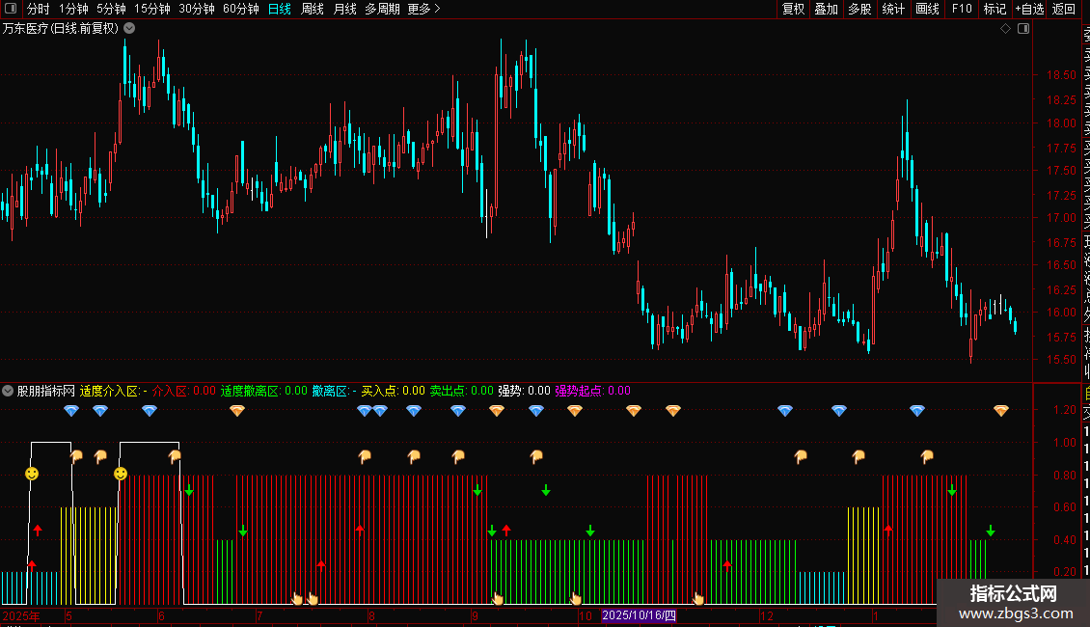The height and width of the screenshot is (627, 1090).
Task: Switch to 分时 chart tab
Action: (39, 9)
